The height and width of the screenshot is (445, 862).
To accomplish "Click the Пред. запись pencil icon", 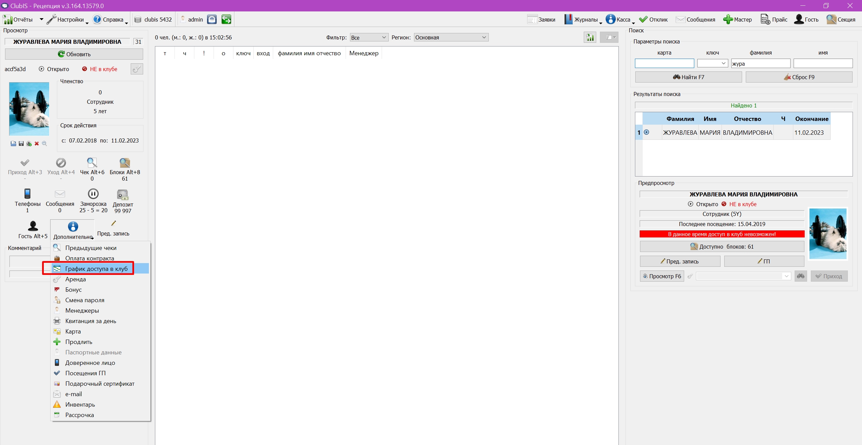I will 114,223.
